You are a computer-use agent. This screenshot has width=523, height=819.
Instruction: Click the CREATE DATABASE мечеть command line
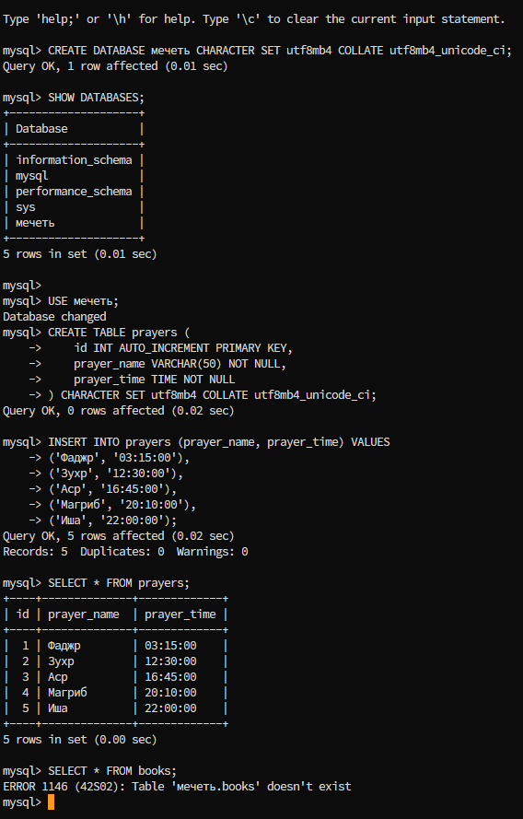[x=280, y=51]
